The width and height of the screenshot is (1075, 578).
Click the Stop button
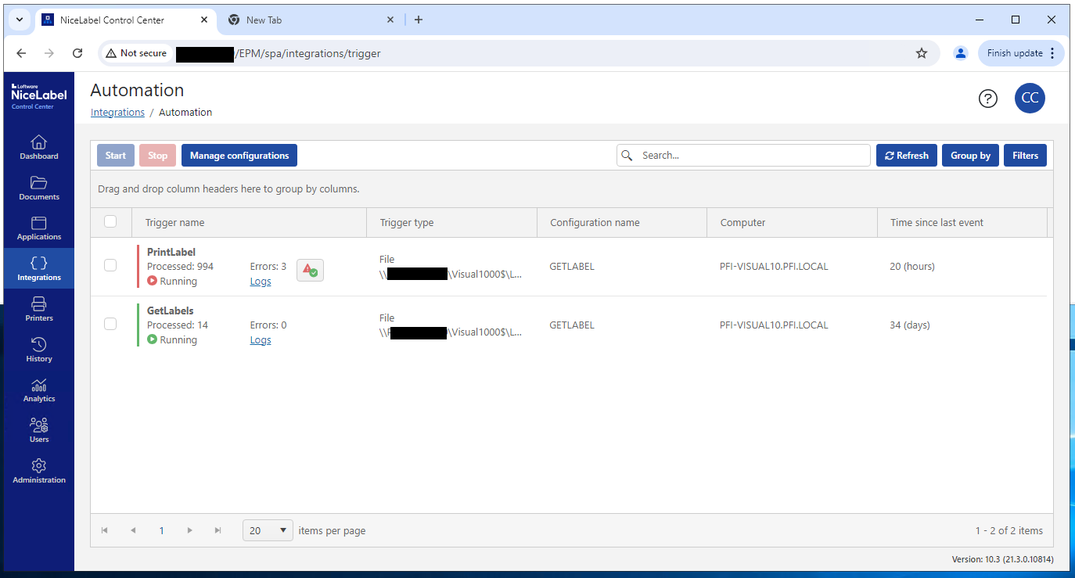(x=158, y=155)
